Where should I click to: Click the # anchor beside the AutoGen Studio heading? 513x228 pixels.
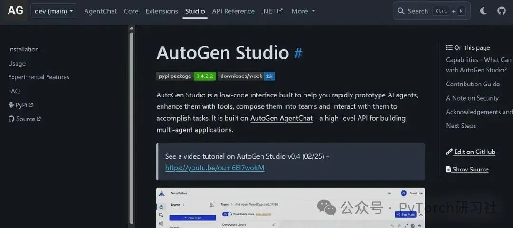click(298, 53)
